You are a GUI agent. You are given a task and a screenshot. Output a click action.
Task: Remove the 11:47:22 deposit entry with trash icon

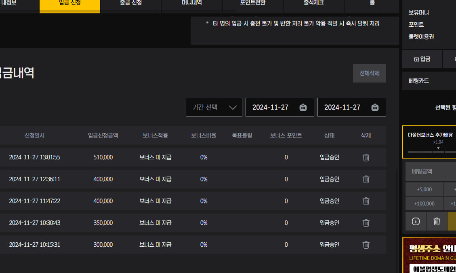366,201
